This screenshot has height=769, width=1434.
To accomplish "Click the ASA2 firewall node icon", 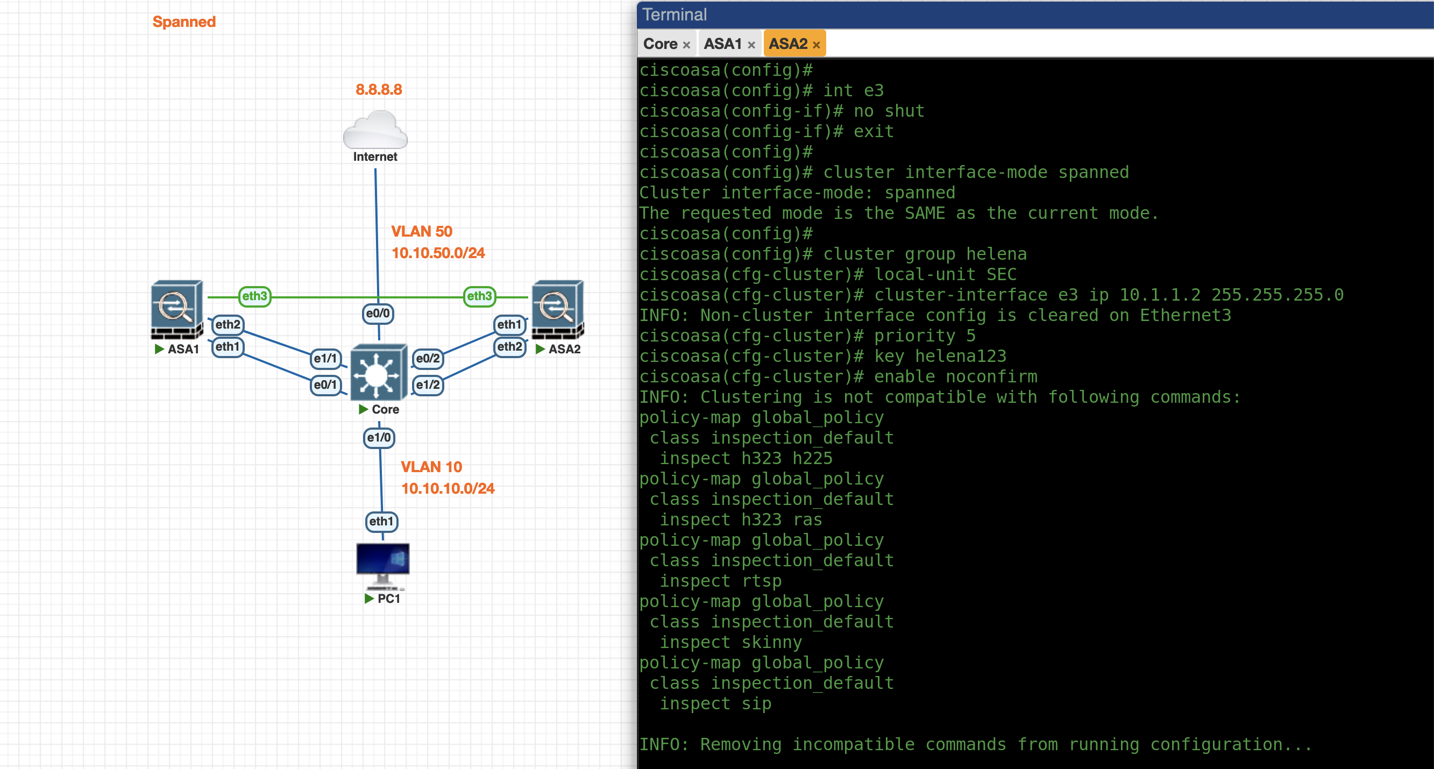I will click(x=557, y=309).
